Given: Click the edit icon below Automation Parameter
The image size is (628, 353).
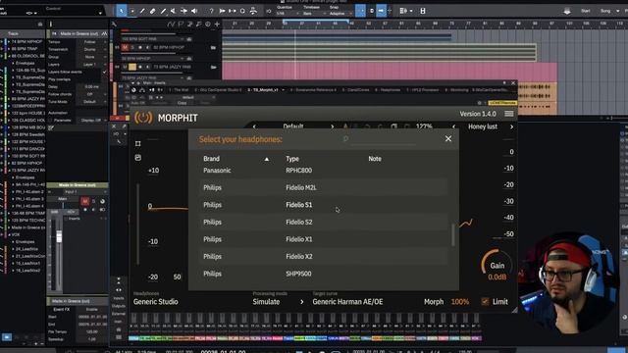Looking at the screenshot, I should coord(51,127).
